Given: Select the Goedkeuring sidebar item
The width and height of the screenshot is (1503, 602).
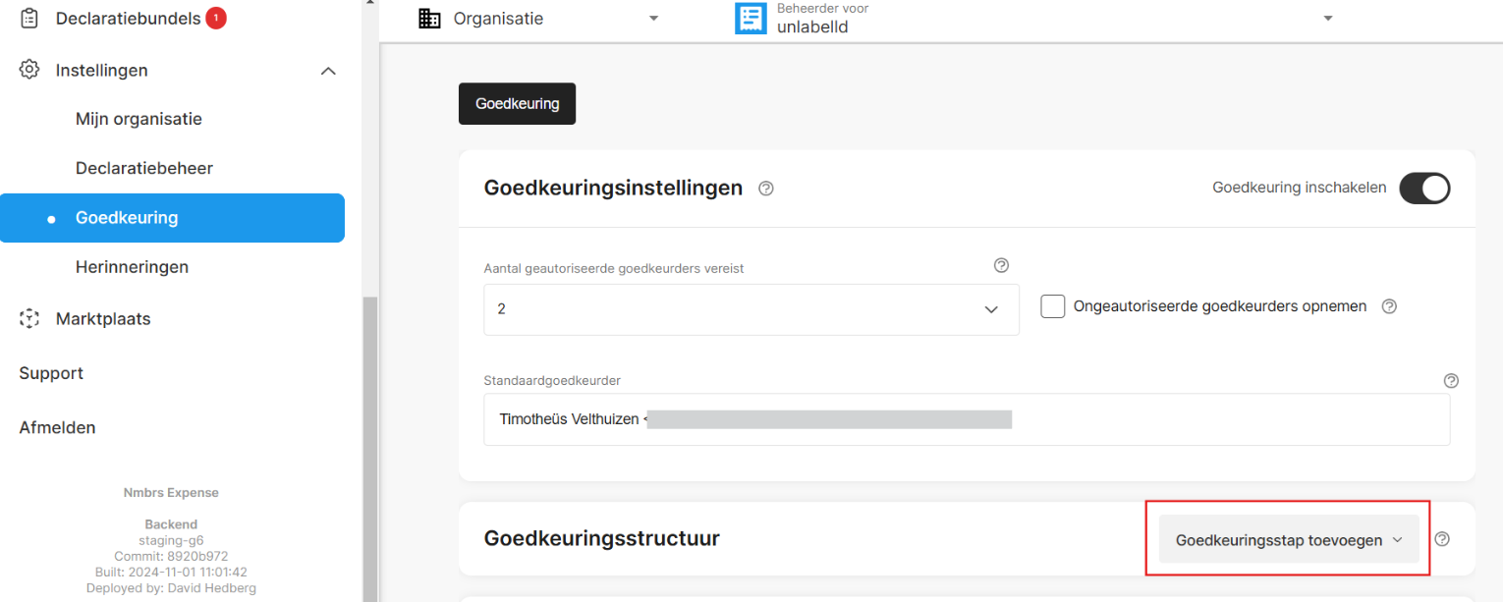Looking at the screenshot, I should [172, 218].
